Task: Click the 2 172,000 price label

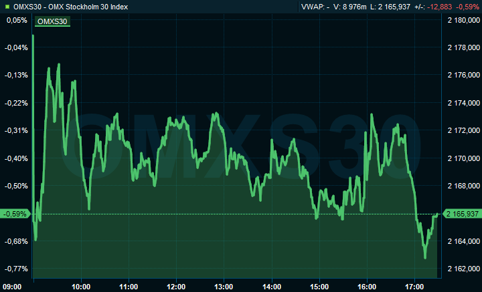Action: tap(464, 131)
